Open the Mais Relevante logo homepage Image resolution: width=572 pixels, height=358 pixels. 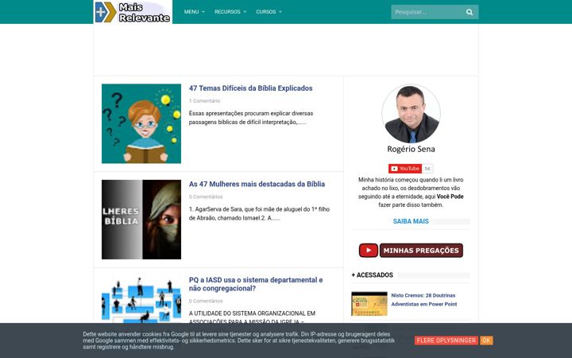pos(133,12)
